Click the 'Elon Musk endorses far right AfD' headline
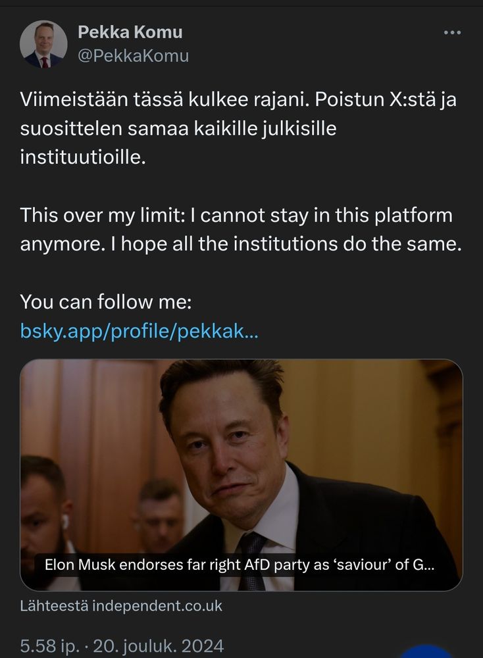 (x=240, y=565)
